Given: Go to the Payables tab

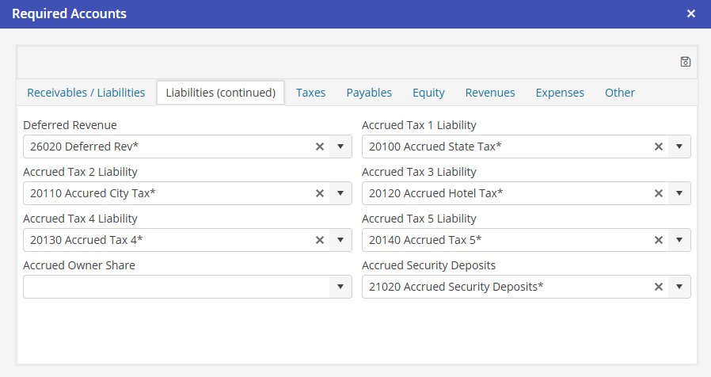Looking at the screenshot, I should [369, 93].
